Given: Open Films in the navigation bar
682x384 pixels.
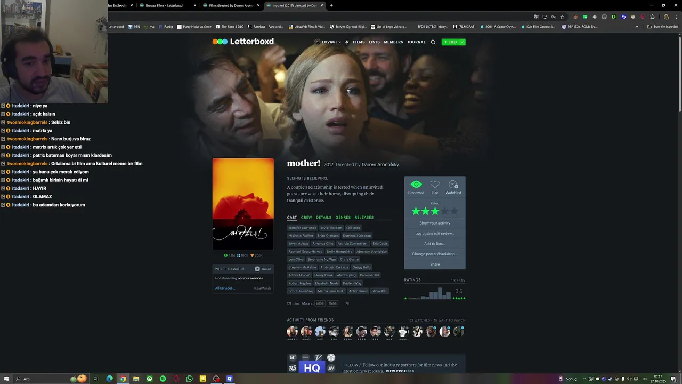Looking at the screenshot, I should (359, 42).
